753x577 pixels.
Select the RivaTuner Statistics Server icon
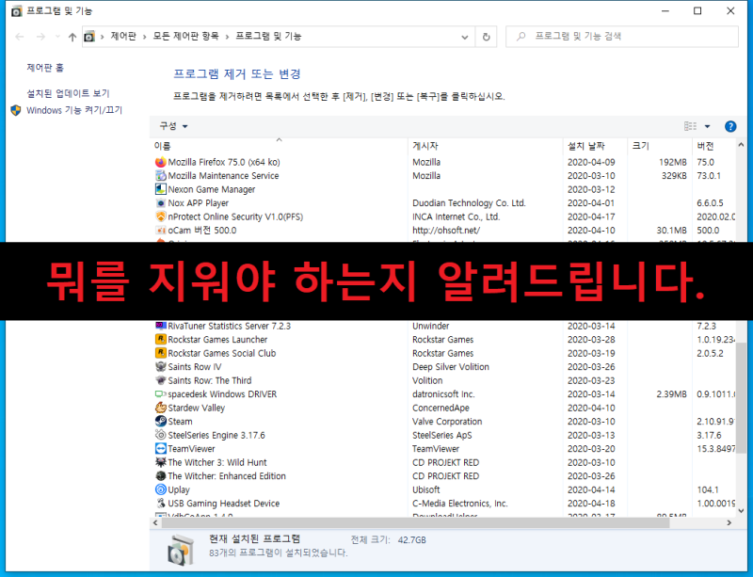tap(160, 326)
